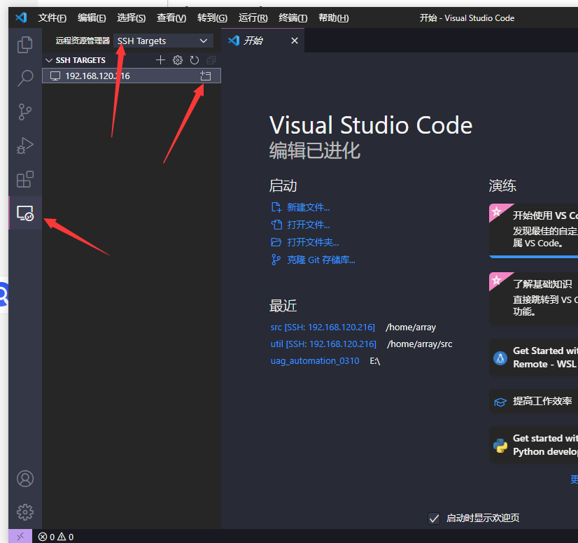
Task: Open the 运行(R) menu
Action: (253, 17)
